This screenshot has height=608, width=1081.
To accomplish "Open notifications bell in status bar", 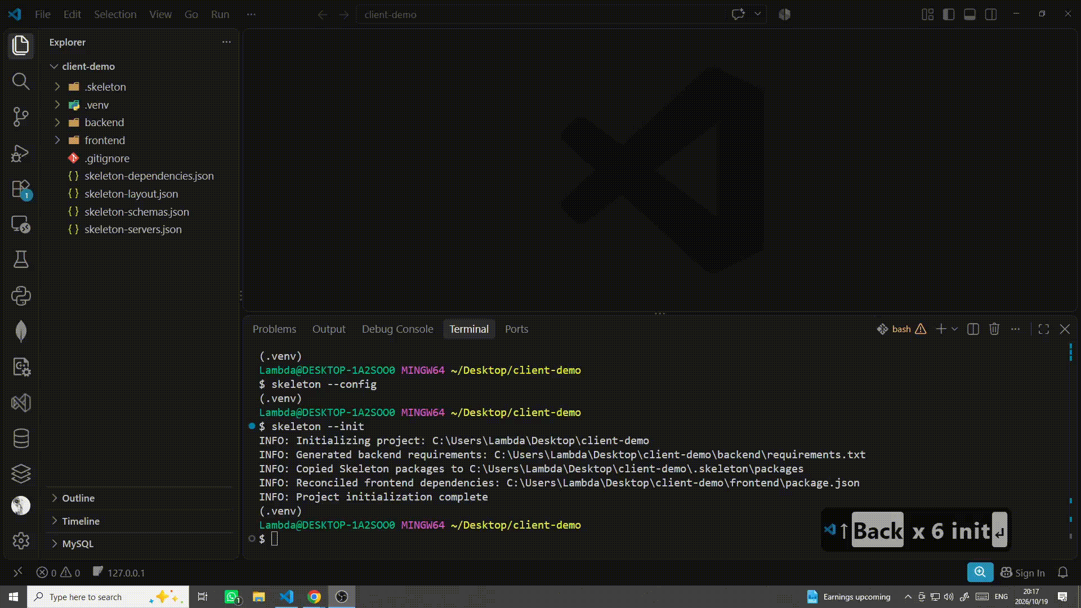I will [x=1062, y=573].
